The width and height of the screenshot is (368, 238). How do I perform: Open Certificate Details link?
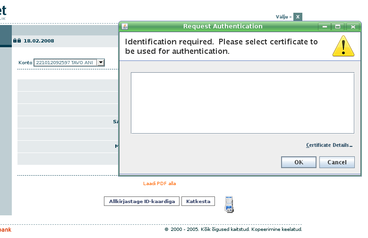click(329, 145)
